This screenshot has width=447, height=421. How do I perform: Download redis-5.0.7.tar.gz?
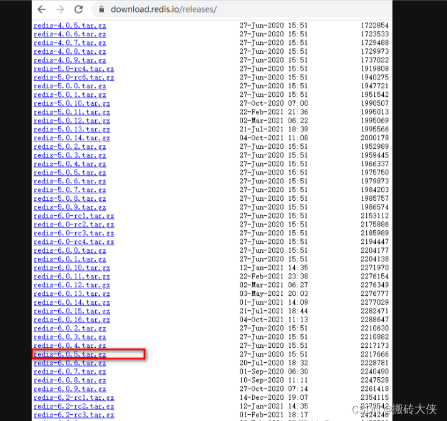coord(70,190)
